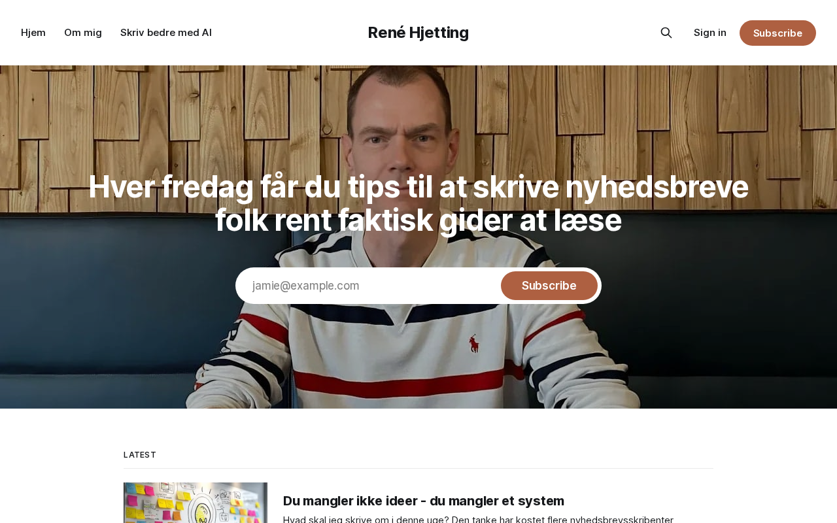Go to the Hjem page
837x523 pixels.
(x=33, y=33)
